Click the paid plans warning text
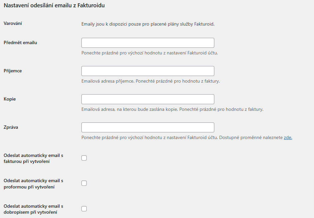 pyautogui.click(x=148, y=24)
